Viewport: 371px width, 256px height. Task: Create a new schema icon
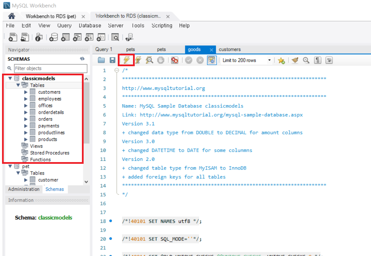(x=53, y=37)
